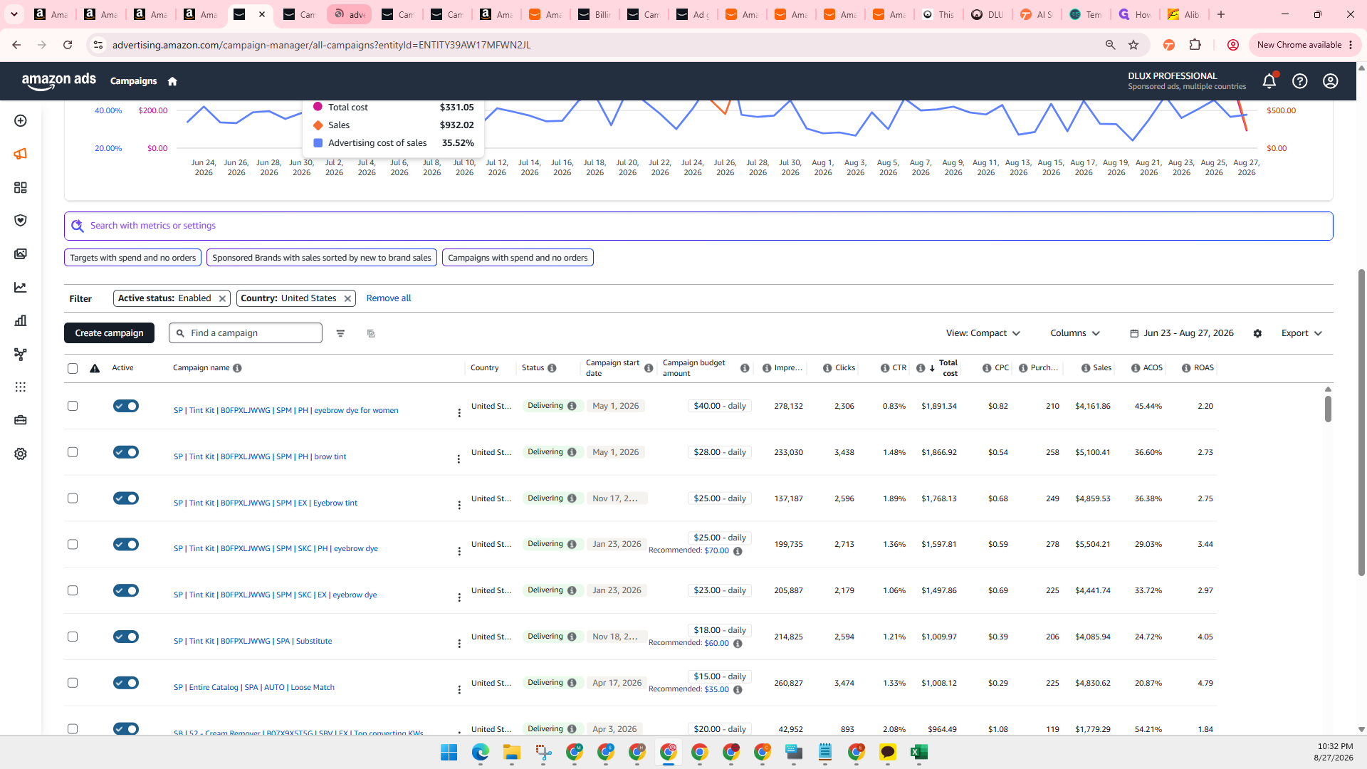Open the Chrome tab search dropdown arrow
Viewport: 1367px width, 769px height.
[x=14, y=14]
